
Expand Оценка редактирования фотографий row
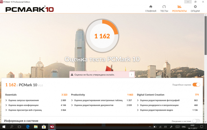pyautogui.click(x=167, y=100)
